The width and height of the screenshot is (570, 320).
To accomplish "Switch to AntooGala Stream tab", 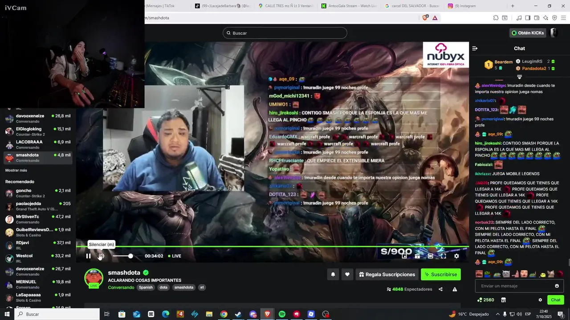I will 349,6.
